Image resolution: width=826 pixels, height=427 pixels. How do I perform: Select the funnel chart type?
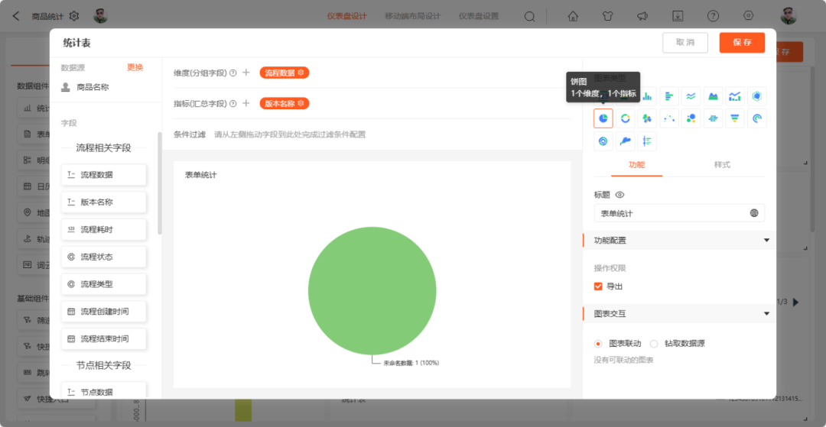pos(735,118)
